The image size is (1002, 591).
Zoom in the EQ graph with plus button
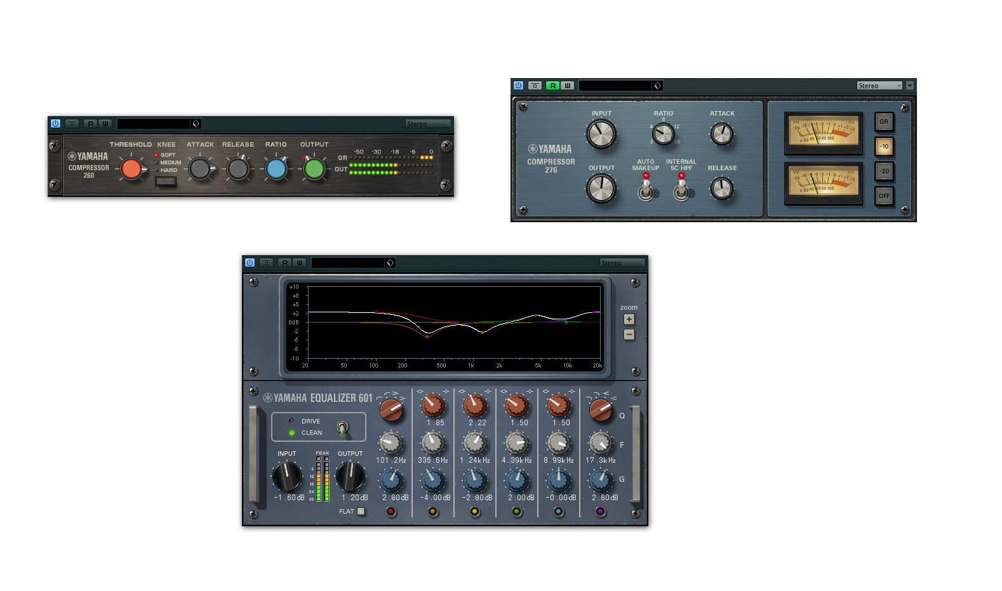pyautogui.click(x=629, y=319)
